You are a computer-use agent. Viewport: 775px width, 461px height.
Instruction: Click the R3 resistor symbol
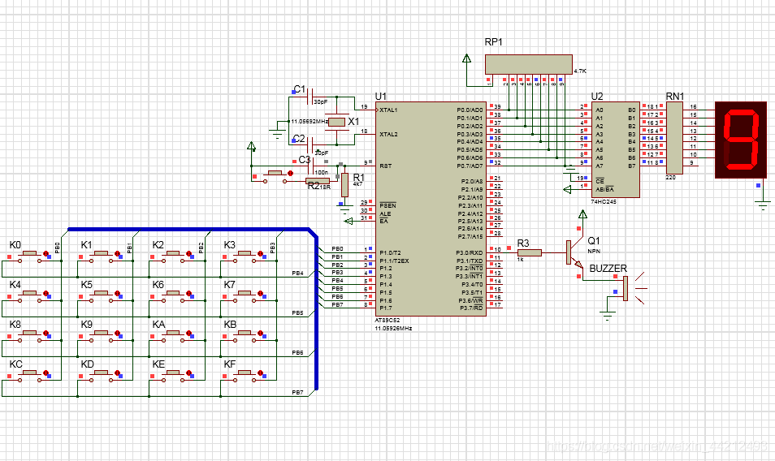pos(529,252)
